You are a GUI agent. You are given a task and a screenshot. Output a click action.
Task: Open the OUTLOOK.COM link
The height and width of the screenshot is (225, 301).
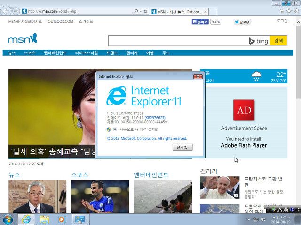60,21
